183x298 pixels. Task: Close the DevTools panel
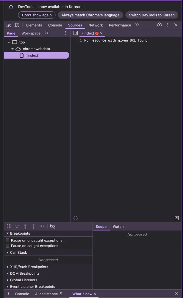click(x=176, y=25)
